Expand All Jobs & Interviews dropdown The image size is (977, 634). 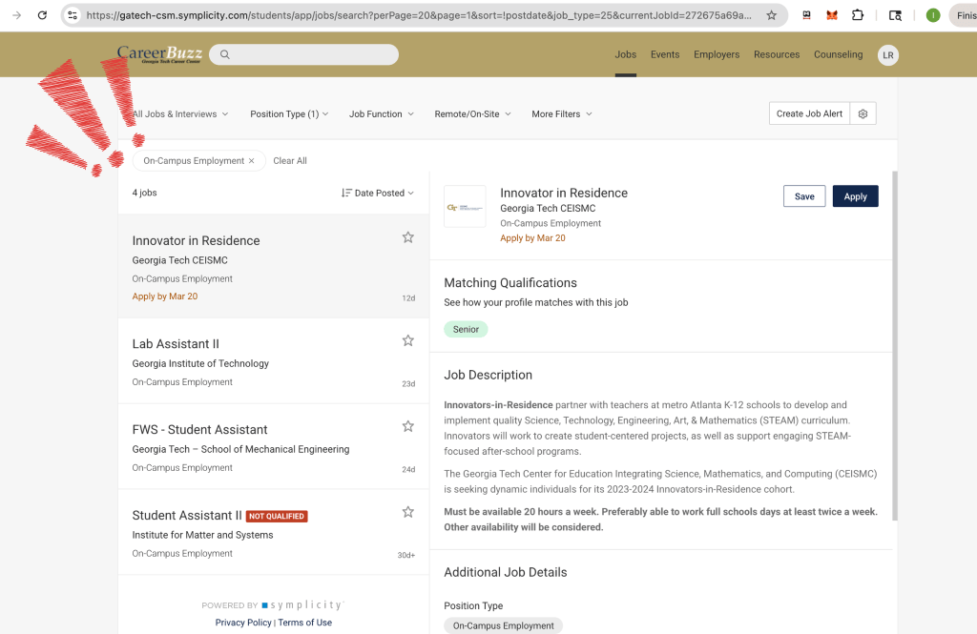(180, 114)
